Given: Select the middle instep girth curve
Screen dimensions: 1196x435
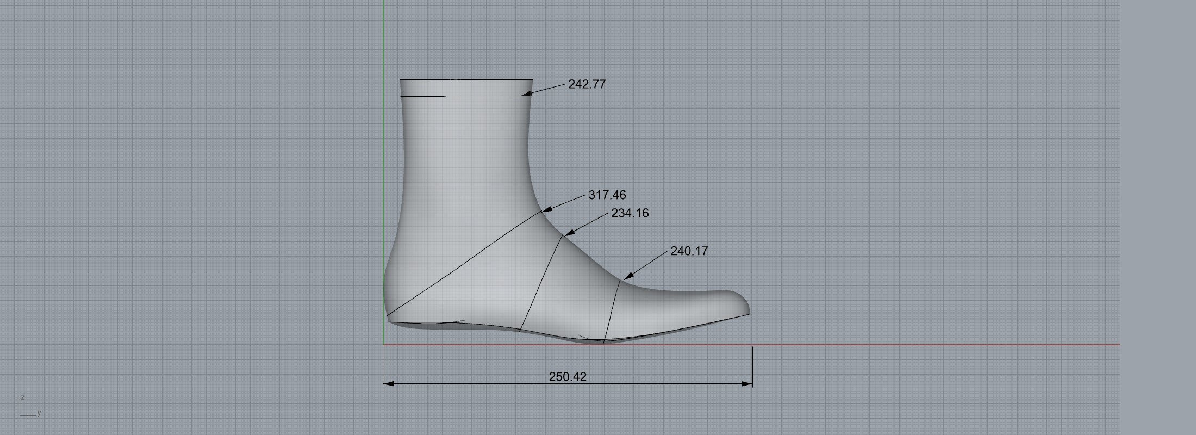Looking at the screenshot, I should click(541, 284).
